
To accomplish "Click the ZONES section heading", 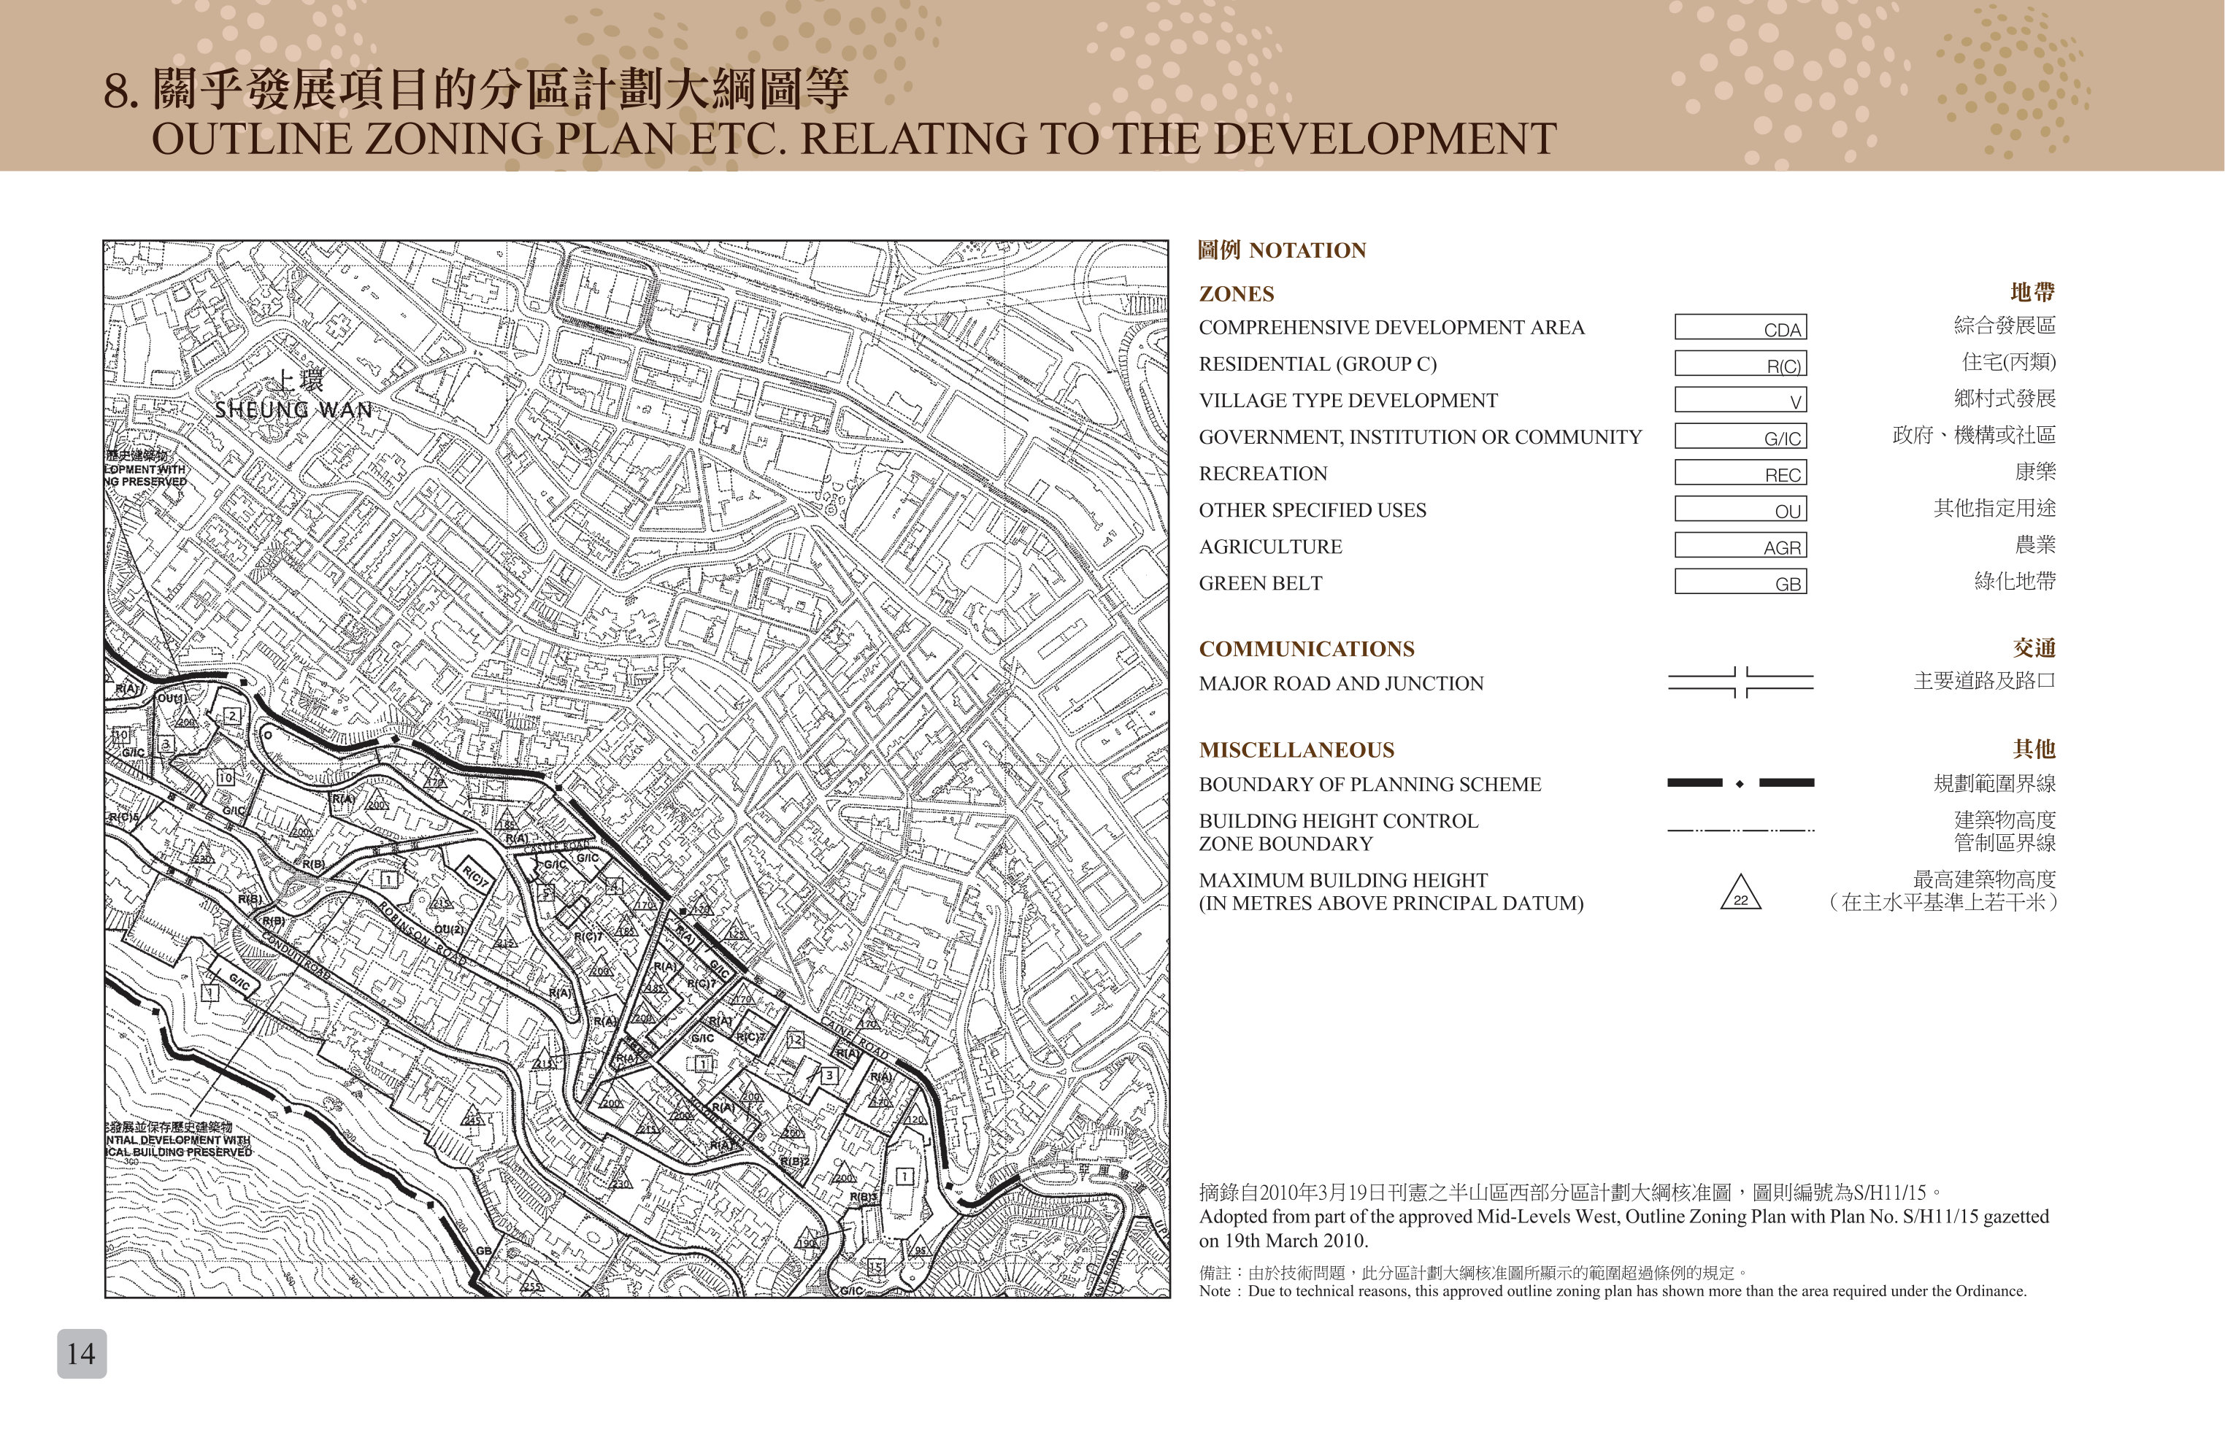I will click(1237, 294).
